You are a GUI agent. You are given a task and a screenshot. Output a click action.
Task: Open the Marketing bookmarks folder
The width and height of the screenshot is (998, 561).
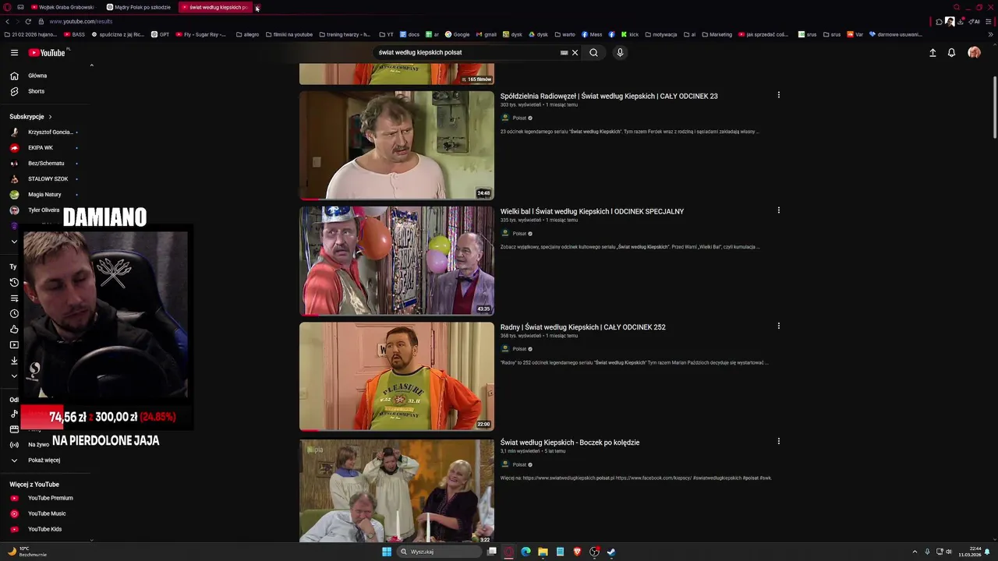point(717,34)
